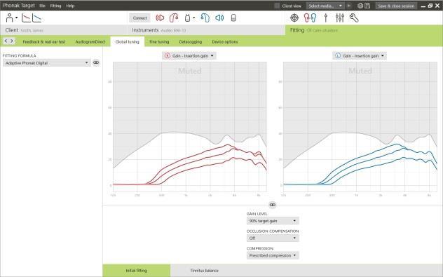Viewport: 443px width, 277px height.
Task: Open the Occlusion Compensation dropdown
Action: tap(273, 238)
